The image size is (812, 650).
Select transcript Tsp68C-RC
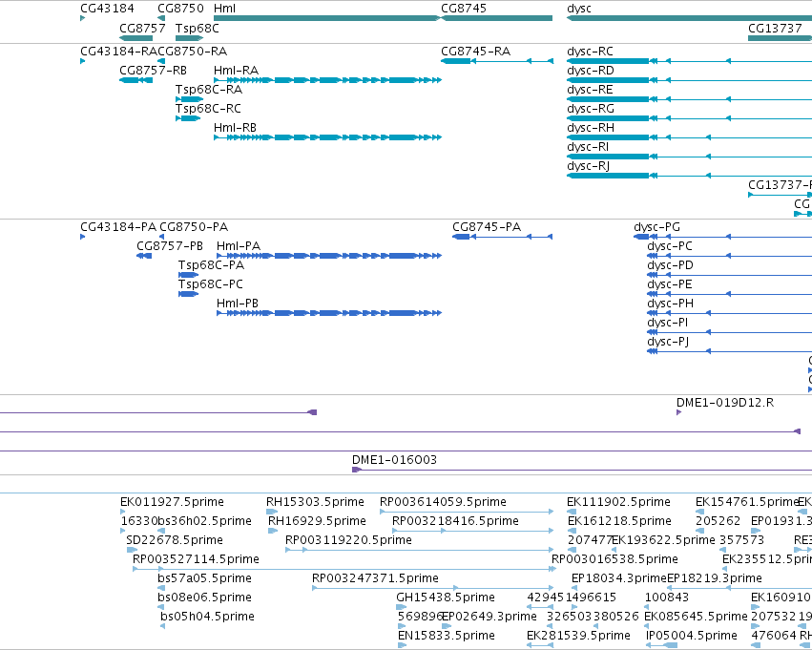(208, 109)
